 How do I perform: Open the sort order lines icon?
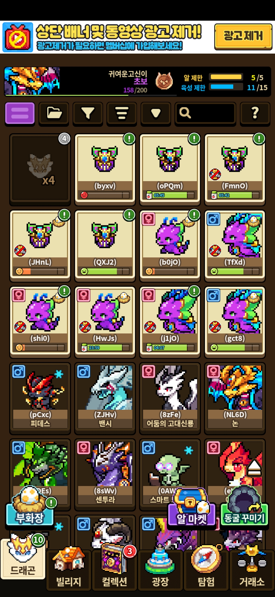(122, 114)
